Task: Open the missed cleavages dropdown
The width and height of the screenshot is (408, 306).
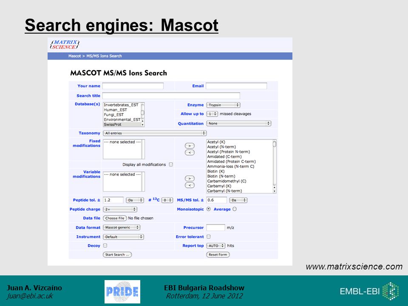Action: tap(212, 114)
